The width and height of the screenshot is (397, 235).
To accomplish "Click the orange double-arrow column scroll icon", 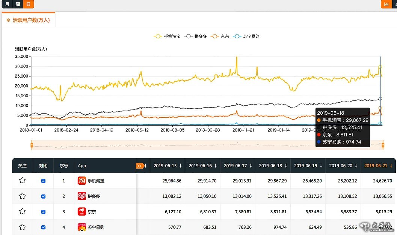I will pyautogui.click(x=140, y=166).
